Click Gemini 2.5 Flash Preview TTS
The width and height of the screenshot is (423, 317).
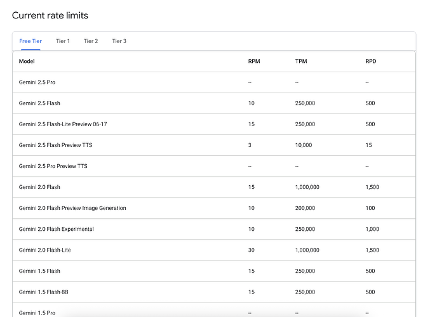point(55,145)
